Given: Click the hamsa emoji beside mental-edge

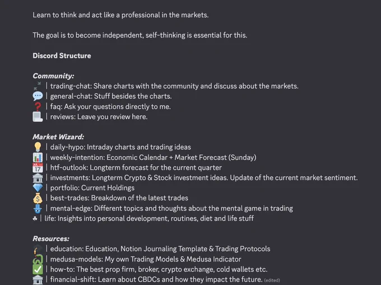Looking at the screenshot, I should click(38, 208).
